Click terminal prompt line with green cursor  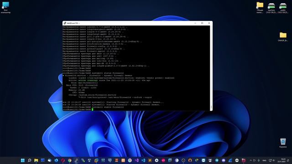point(78,109)
